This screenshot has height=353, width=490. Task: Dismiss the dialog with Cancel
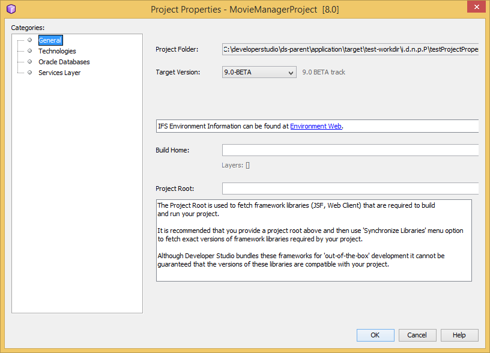(x=417, y=335)
